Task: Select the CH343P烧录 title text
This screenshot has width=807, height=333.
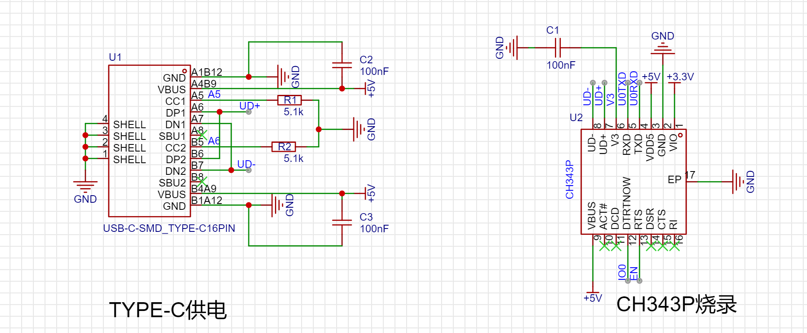Action: 676,304
